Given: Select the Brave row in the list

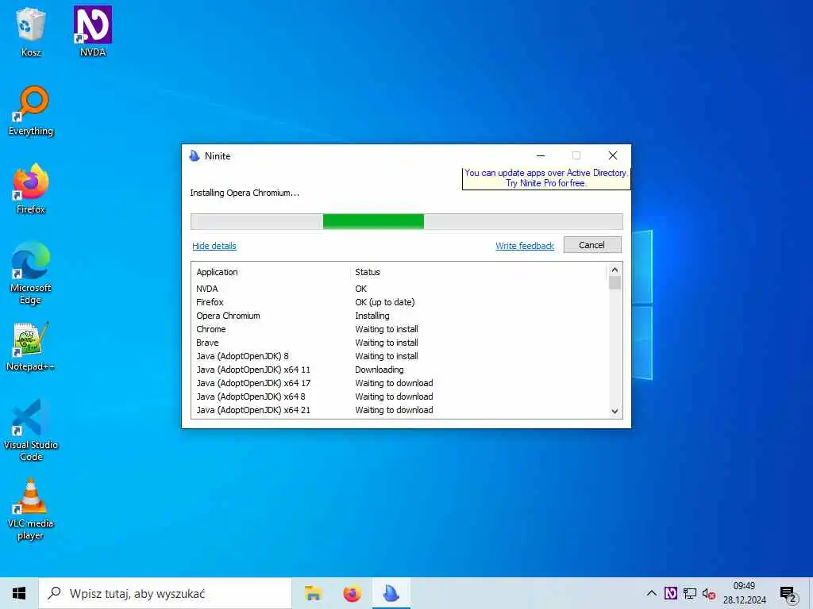Looking at the screenshot, I should 399,343.
